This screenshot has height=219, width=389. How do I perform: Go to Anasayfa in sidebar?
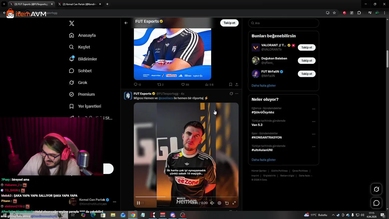click(x=82, y=35)
